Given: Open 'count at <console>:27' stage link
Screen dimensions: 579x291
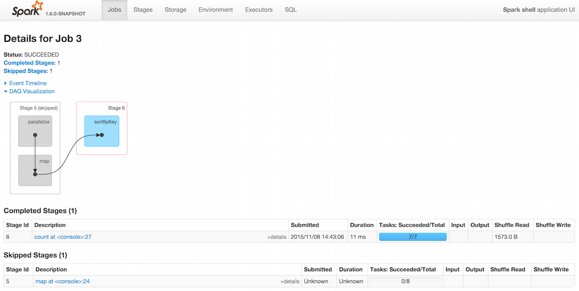Looking at the screenshot, I should (x=63, y=237).
